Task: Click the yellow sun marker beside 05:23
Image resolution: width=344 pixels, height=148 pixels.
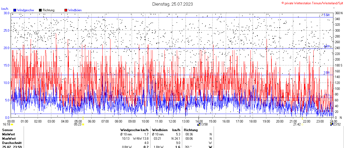Action: [x=83, y=124]
